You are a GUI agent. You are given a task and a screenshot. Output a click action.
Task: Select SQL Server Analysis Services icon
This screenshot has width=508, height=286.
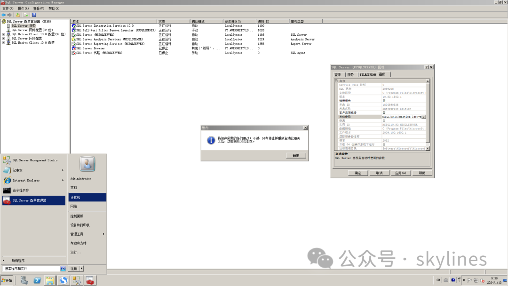tap(74, 39)
